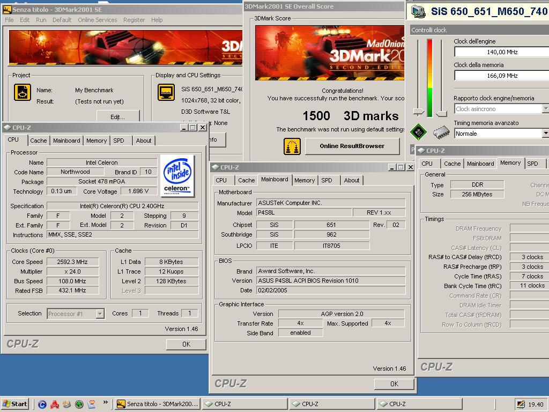
Task: Click the Intel Inside Celeron logo
Action: click(179, 176)
